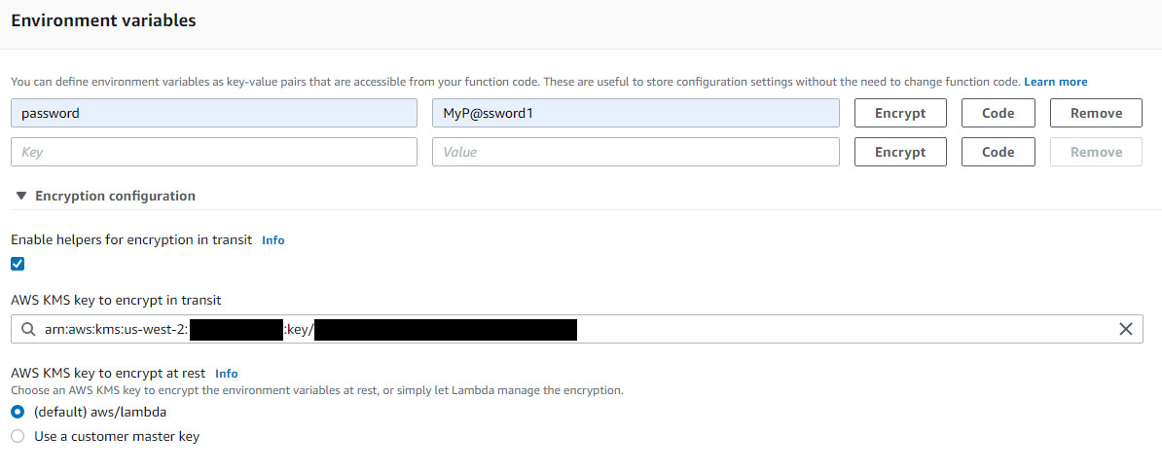
Task: Encrypt the password environment variable
Action: click(x=900, y=113)
